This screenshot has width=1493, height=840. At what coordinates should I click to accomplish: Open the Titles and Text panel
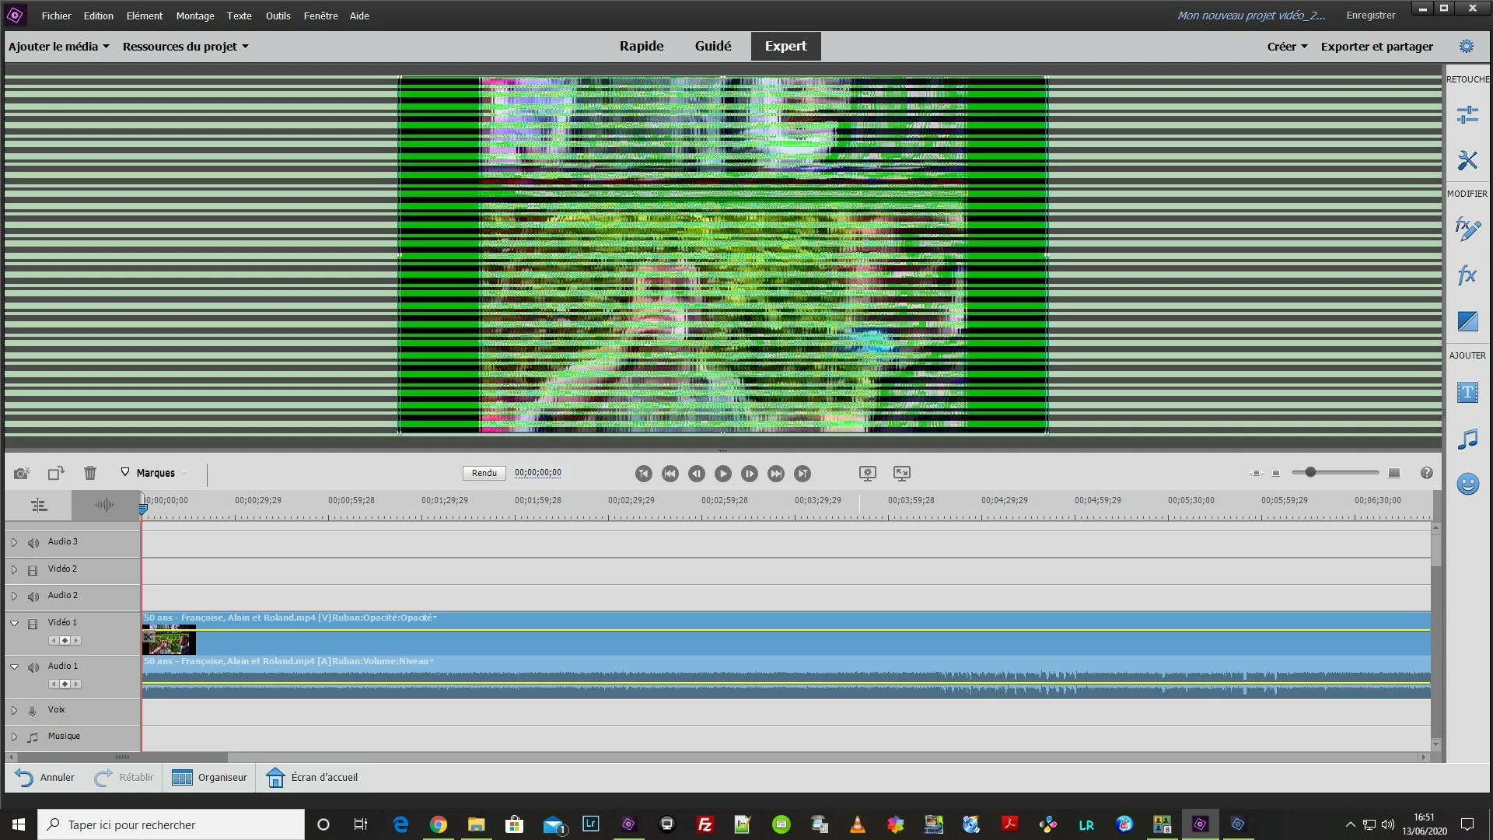click(x=1467, y=392)
